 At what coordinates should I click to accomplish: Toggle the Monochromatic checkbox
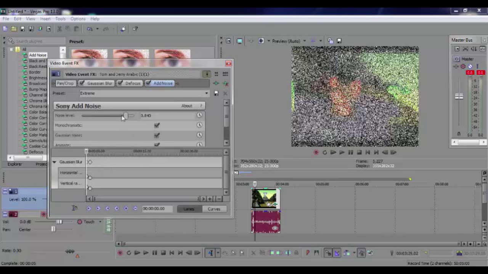[x=157, y=125]
